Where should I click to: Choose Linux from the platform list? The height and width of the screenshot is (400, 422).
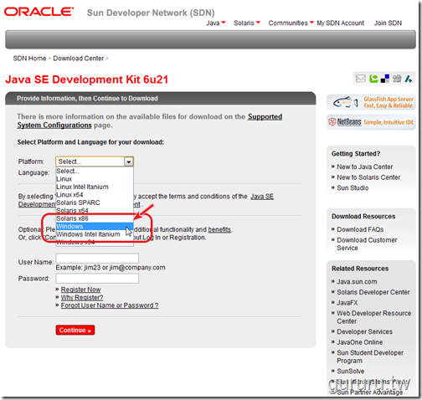pos(95,179)
